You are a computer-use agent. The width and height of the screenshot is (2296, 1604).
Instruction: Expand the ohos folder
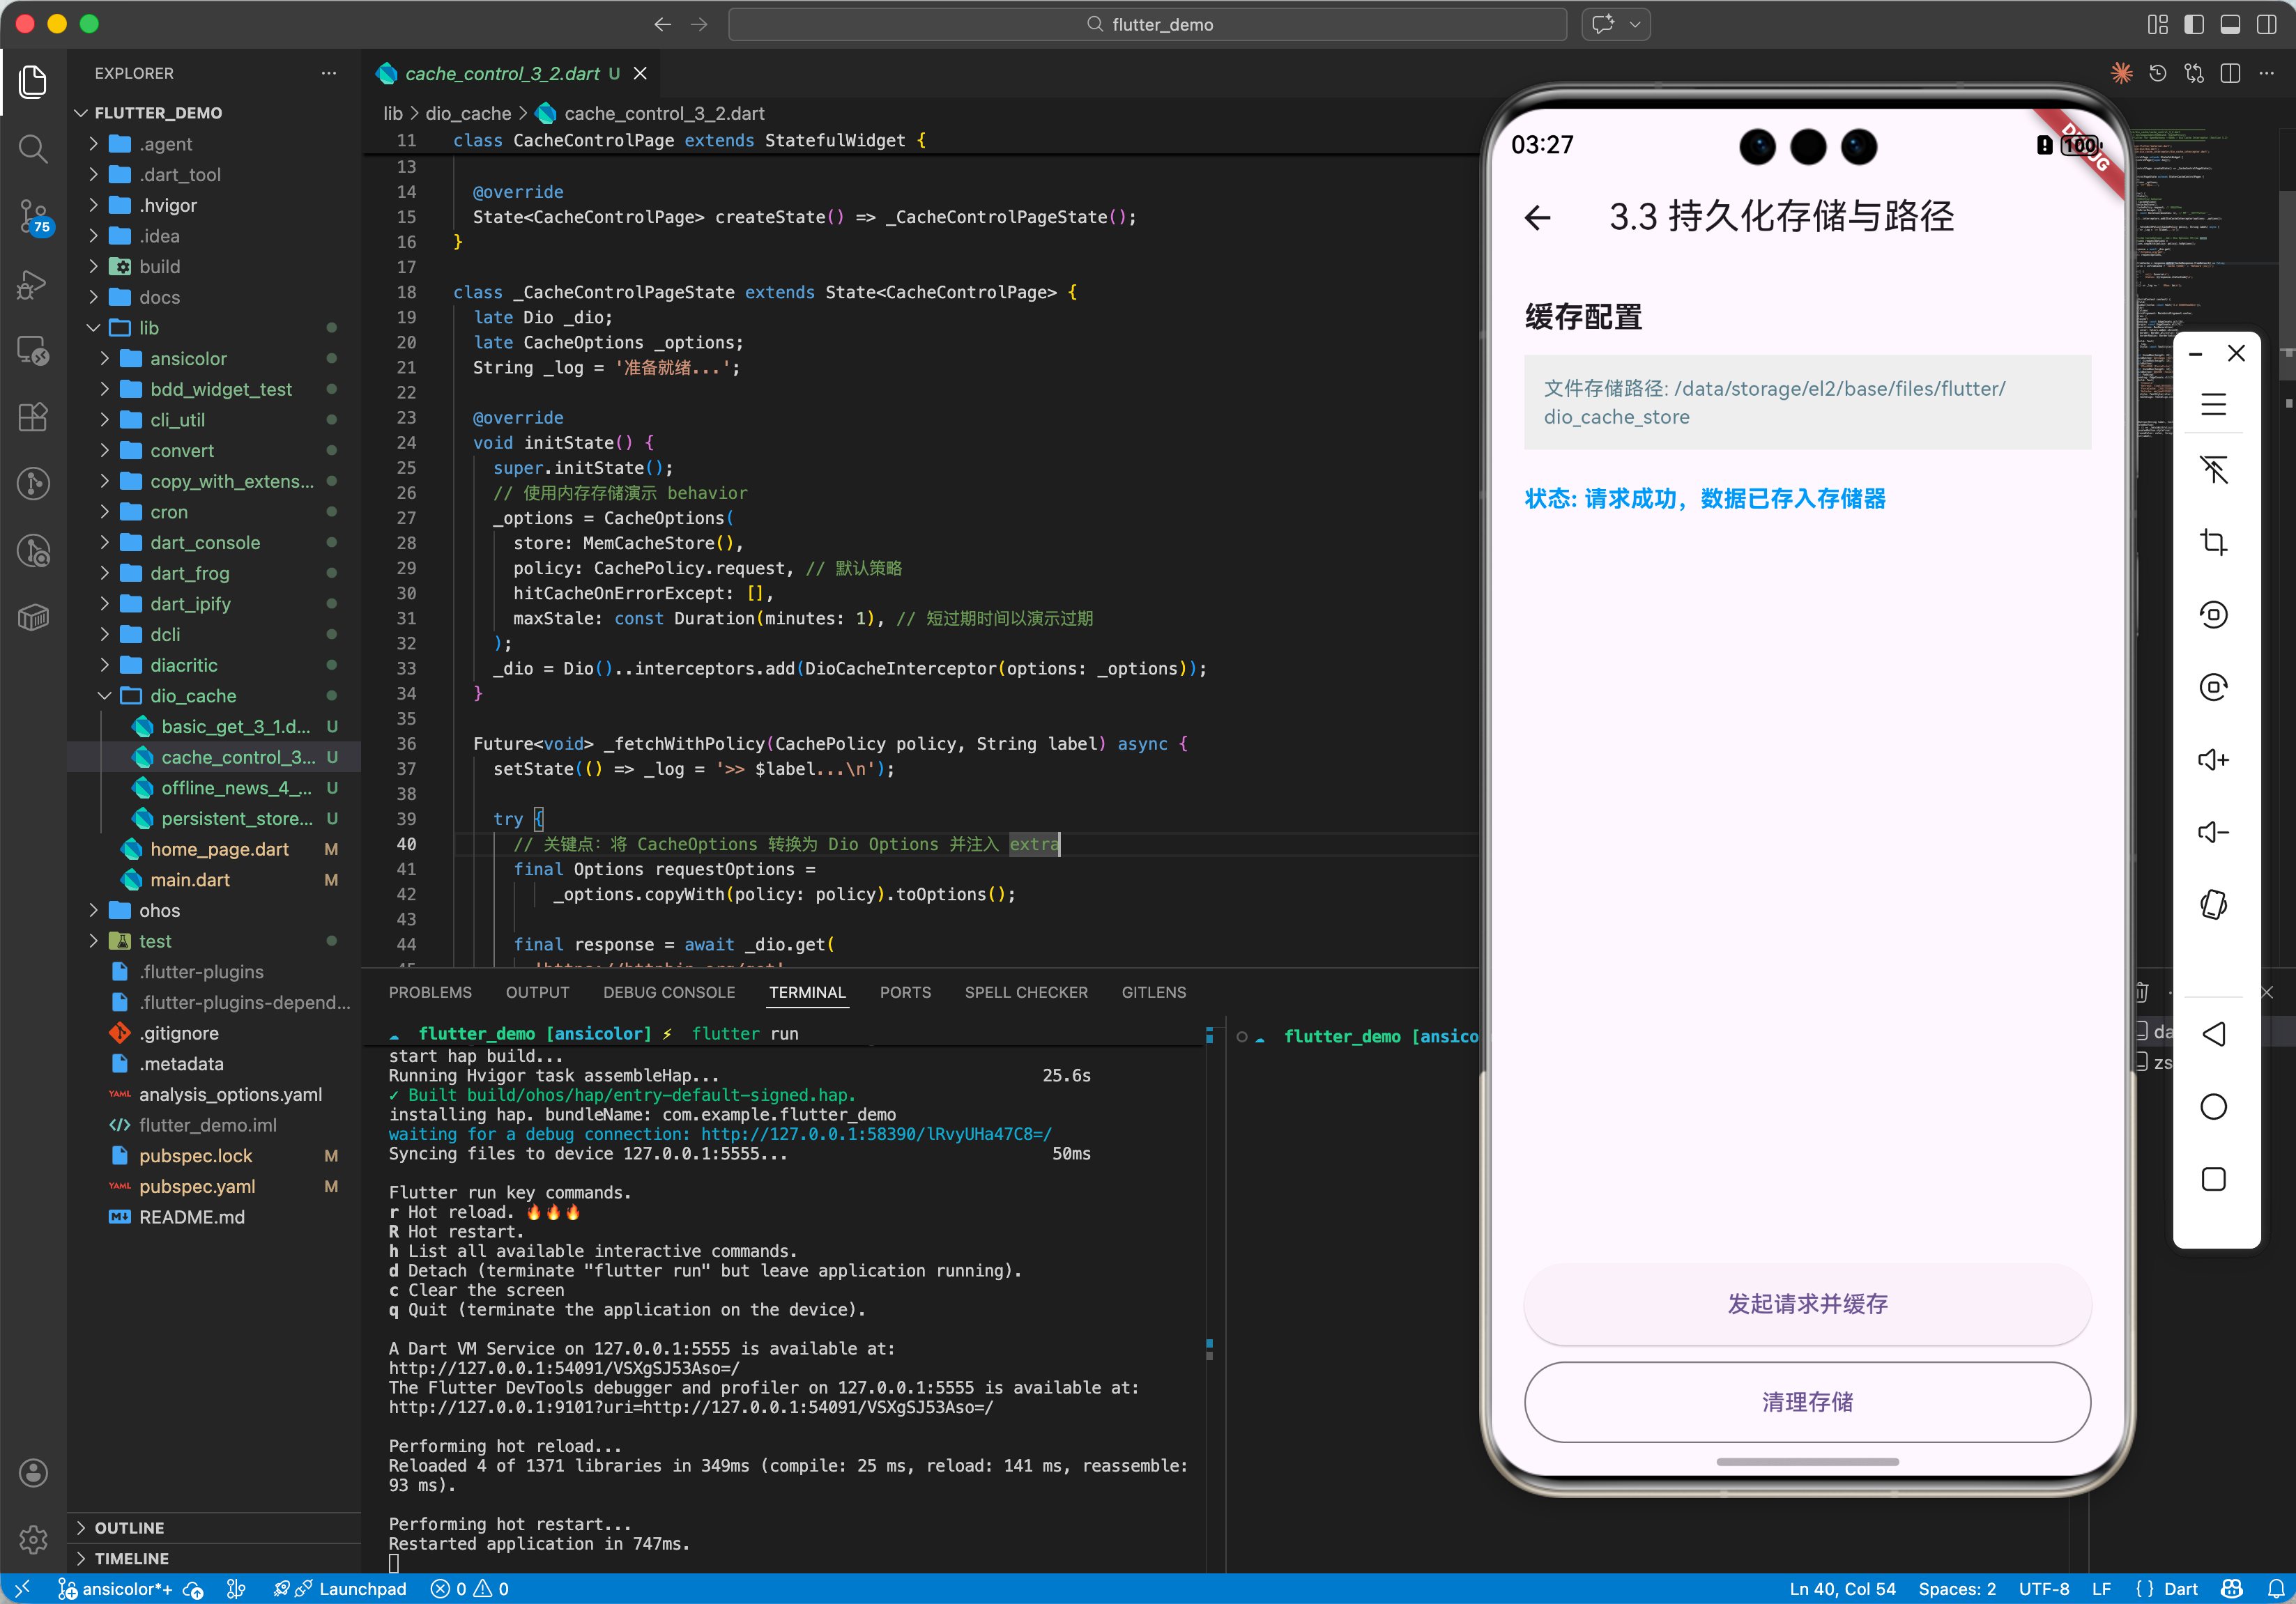point(159,909)
